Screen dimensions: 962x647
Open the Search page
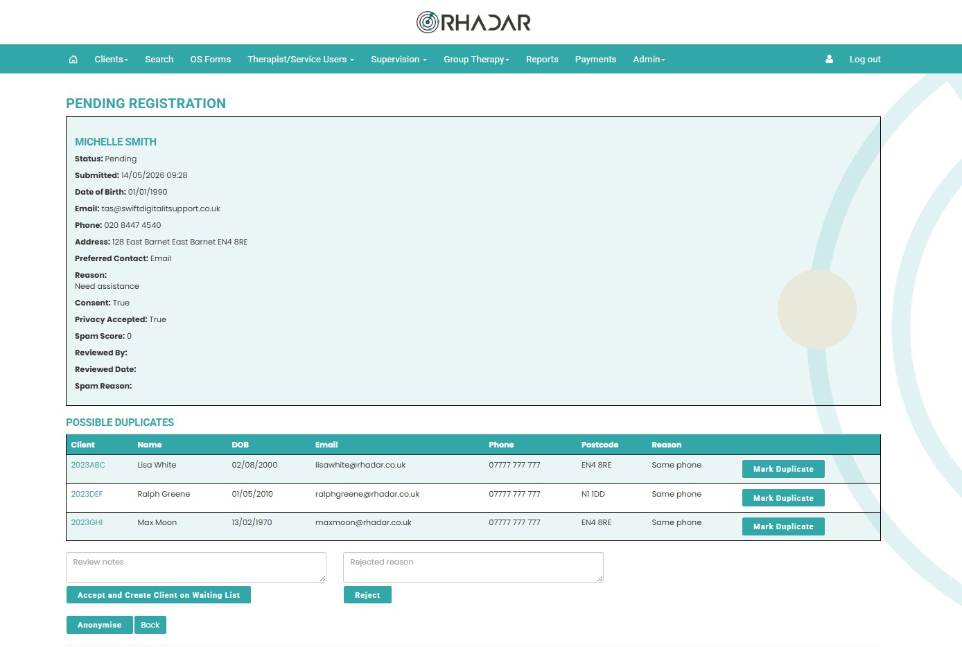click(x=159, y=60)
